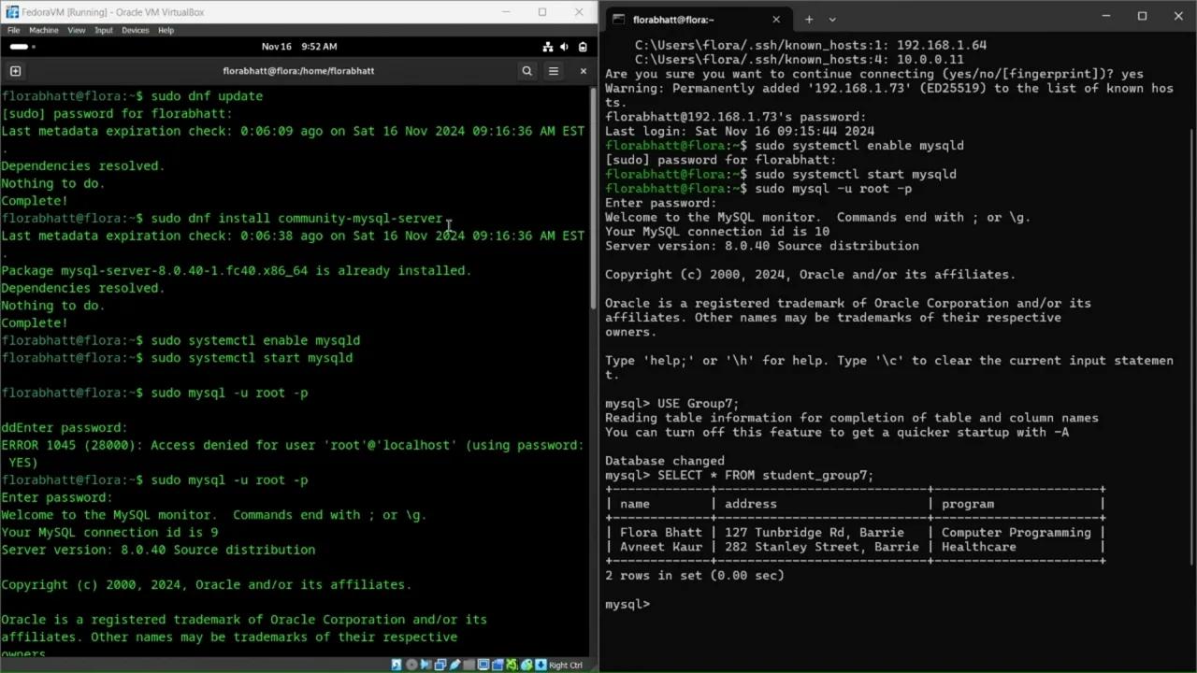Screen dimensions: 1197x673
Task: Open the Devices menu in VirtualBox
Action: pyautogui.click(x=135, y=29)
